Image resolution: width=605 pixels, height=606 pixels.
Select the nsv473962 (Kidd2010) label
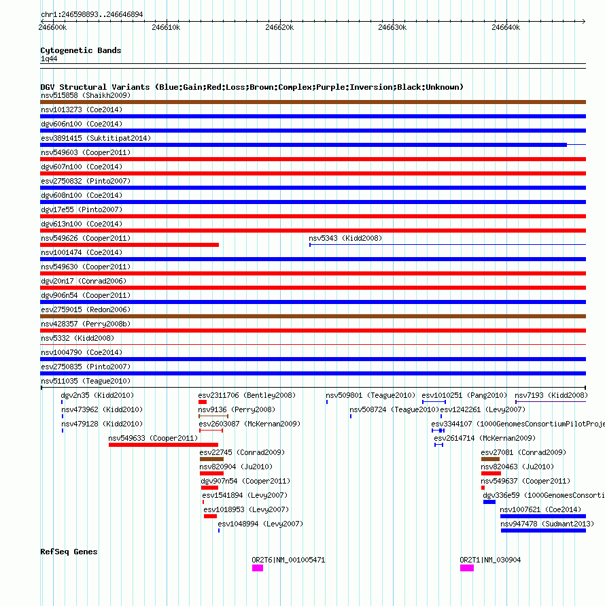tap(102, 410)
